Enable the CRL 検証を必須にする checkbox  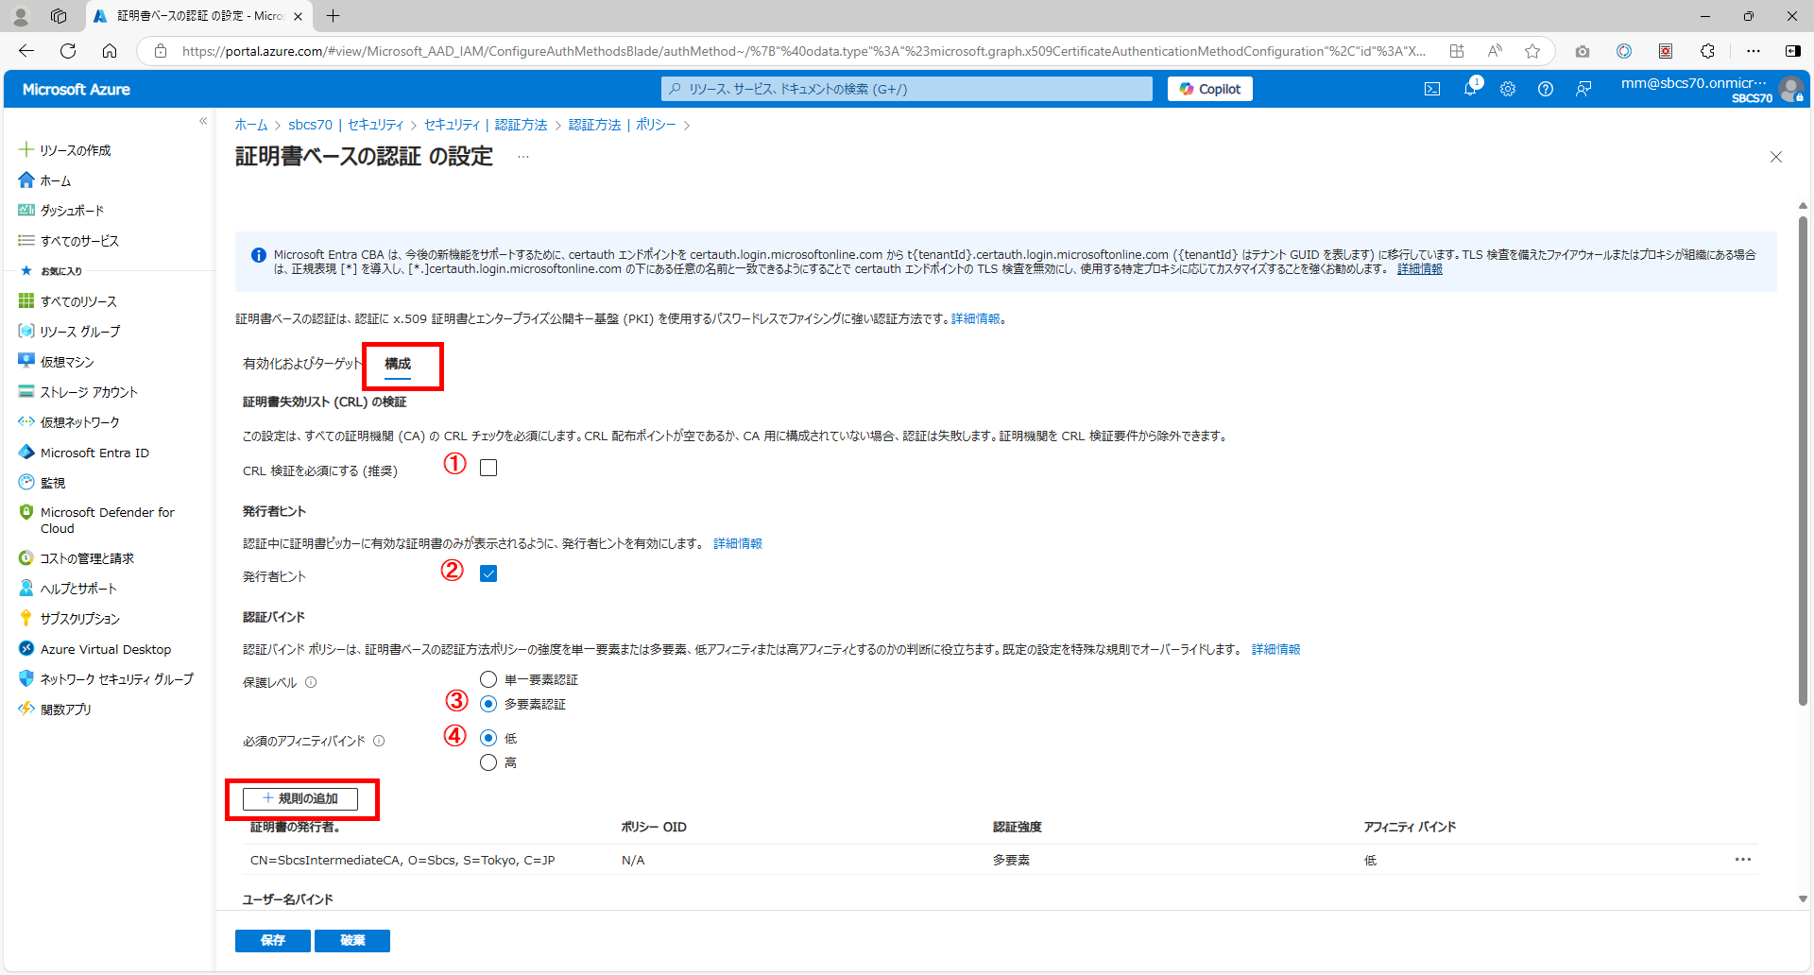(488, 468)
